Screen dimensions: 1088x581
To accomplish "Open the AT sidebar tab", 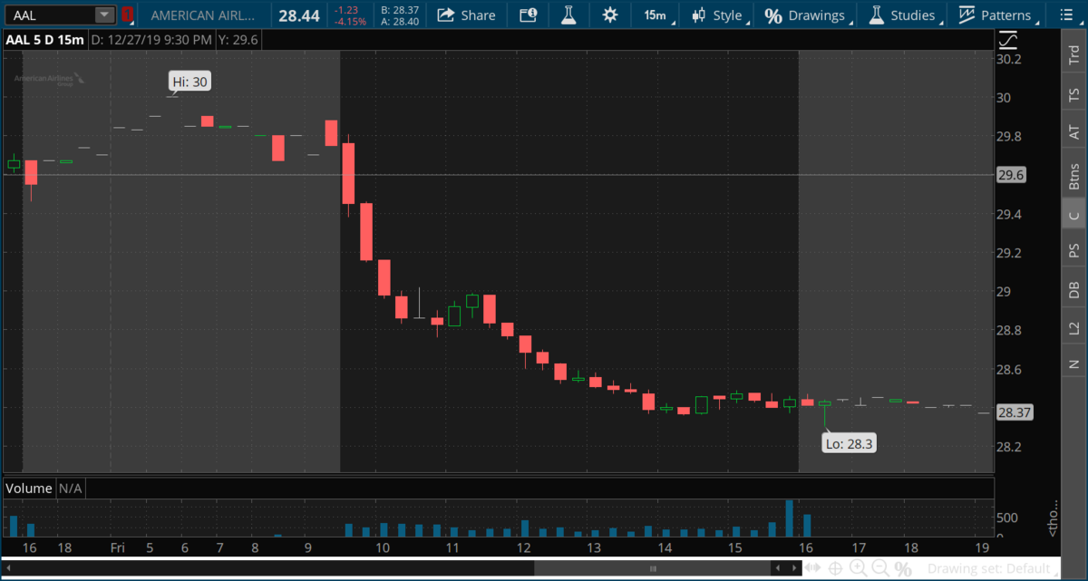I will [1074, 132].
